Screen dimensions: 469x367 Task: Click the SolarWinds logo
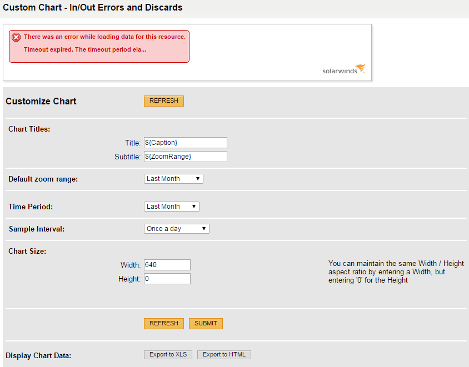point(344,69)
